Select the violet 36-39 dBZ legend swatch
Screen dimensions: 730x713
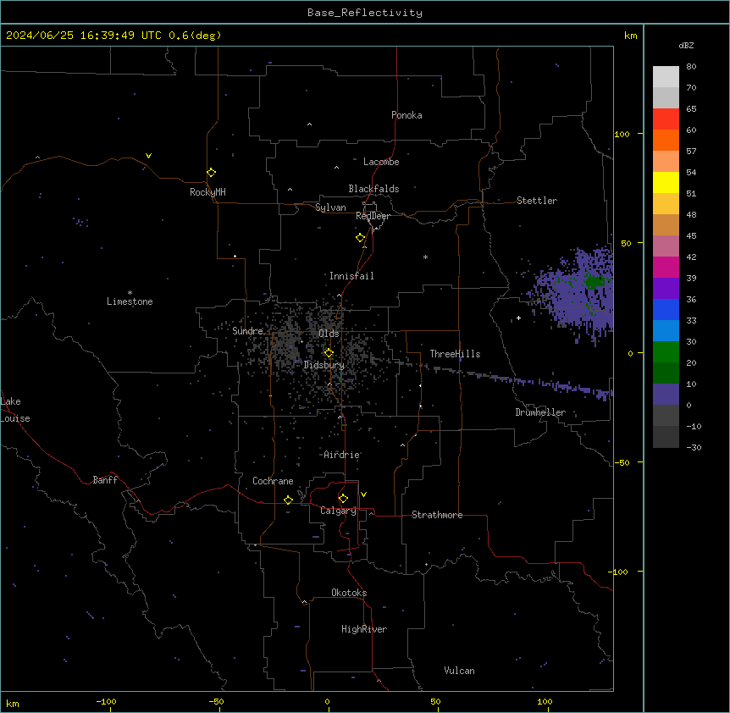click(666, 289)
